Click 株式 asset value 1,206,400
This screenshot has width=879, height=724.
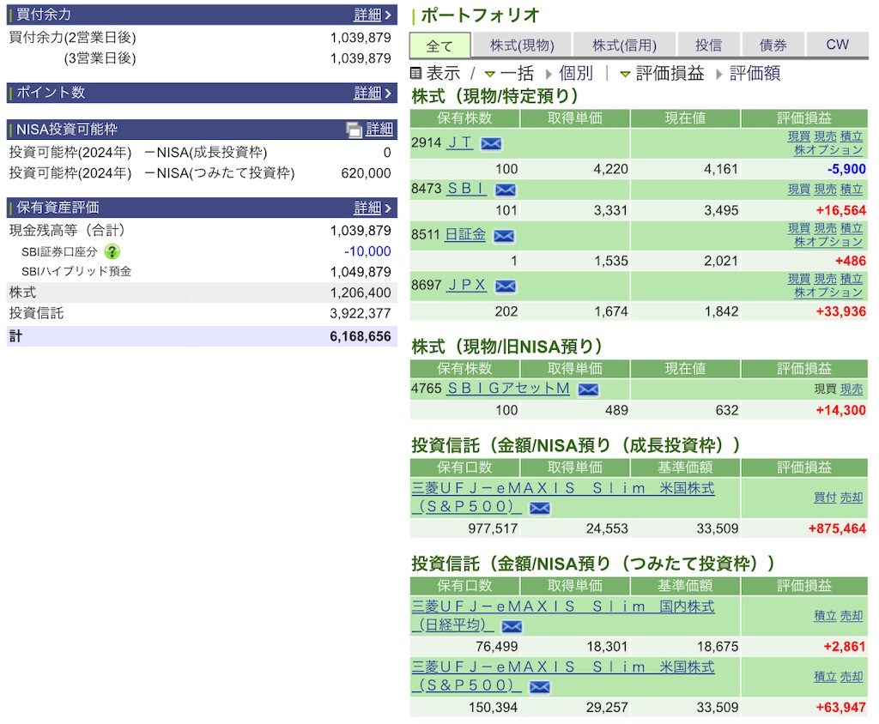click(x=360, y=293)
